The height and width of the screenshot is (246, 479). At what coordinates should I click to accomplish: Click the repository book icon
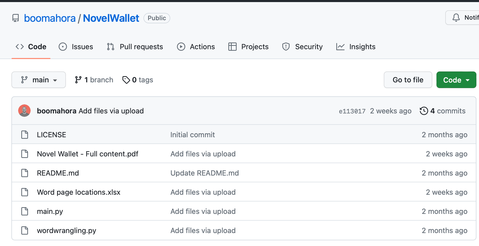click(16, 18)
